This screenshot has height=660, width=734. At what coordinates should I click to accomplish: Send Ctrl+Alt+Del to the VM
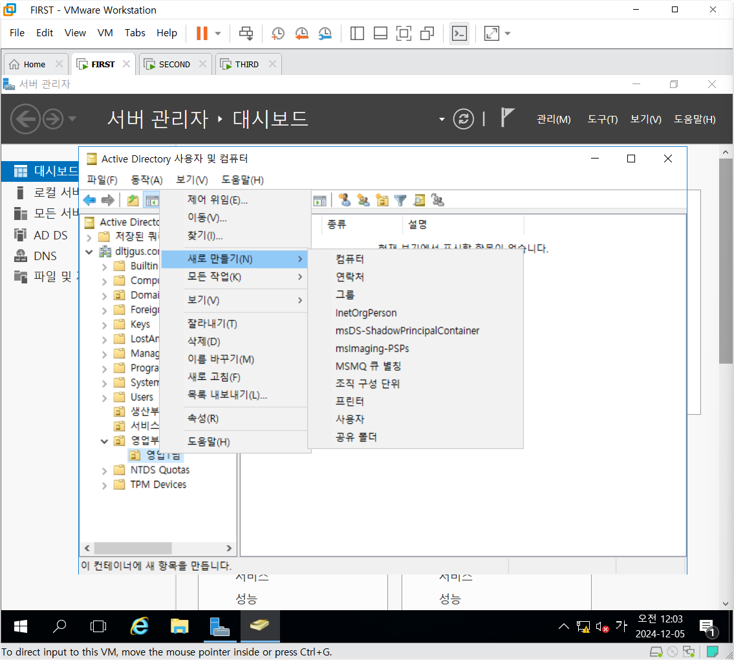246,33
